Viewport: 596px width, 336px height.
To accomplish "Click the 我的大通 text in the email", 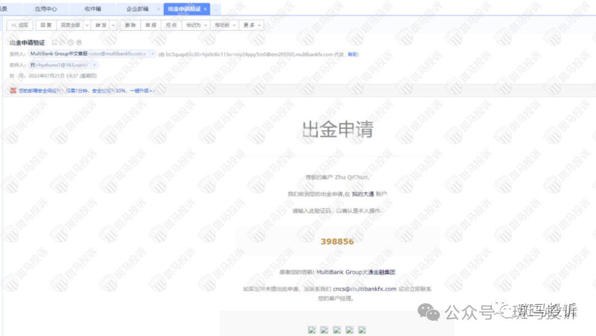I will pyautogui.click(x=363, y=194).
